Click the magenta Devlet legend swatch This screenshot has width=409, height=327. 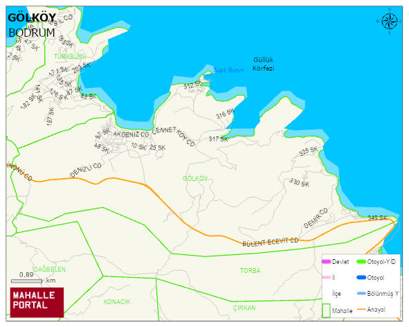point(326,261)
